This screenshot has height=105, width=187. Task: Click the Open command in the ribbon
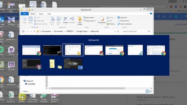[x=111, y=17]
